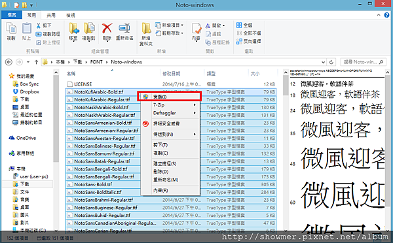The height and width of the screenshot is (243, 393).
Task: Choose 掃描安全威脅 in the context menu
Action: pyautogui.click(x=170, y=123)
